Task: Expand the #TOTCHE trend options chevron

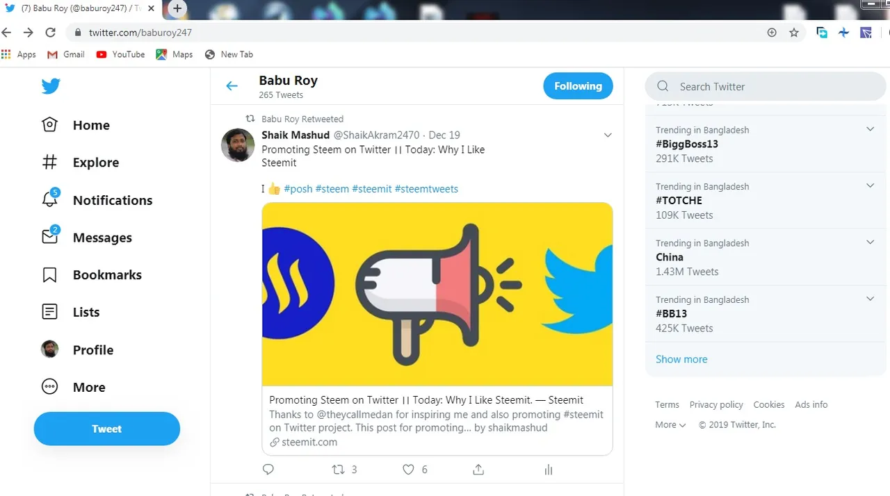Action: (x=870, y=185)
